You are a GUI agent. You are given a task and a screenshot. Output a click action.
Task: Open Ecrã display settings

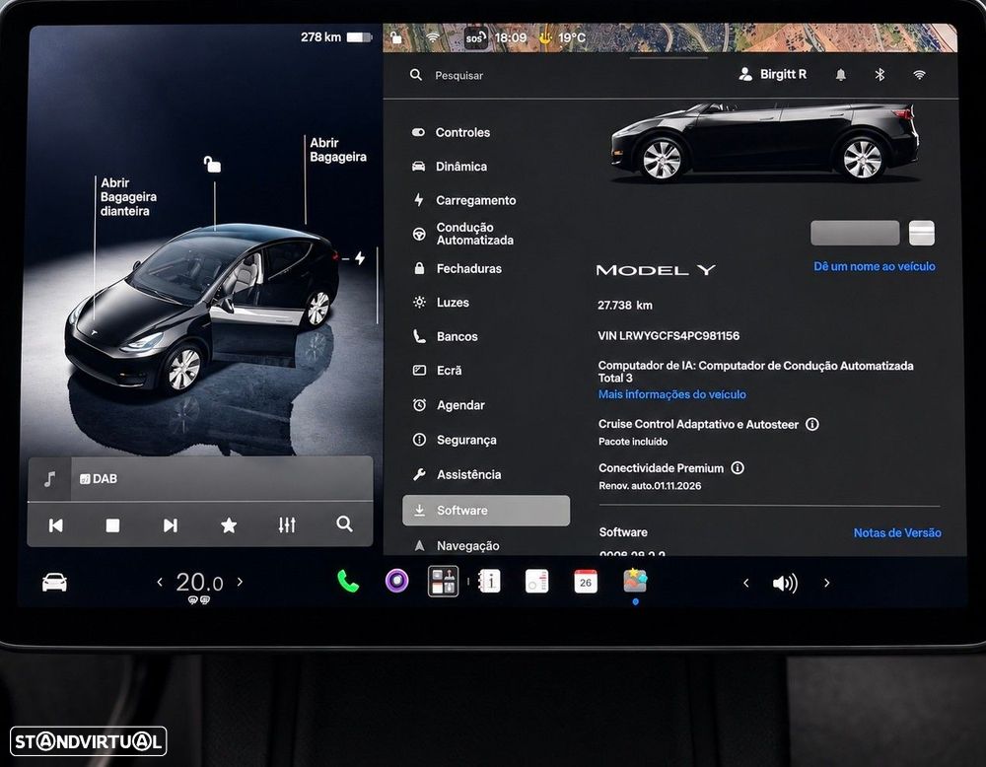[x=437, y=371]
